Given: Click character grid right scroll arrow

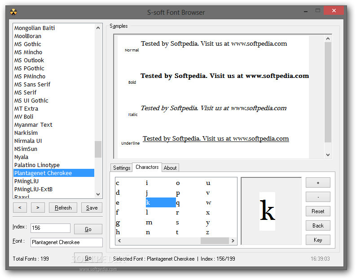Looking at the screenshot, I should pyautogui.click(x=233, y=241).
